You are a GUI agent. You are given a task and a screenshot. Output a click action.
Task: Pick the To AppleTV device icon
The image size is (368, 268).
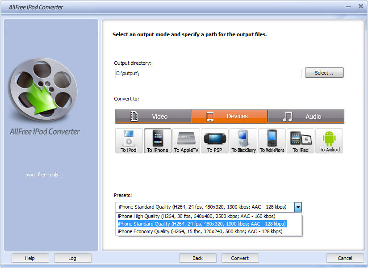click(186, 141)
